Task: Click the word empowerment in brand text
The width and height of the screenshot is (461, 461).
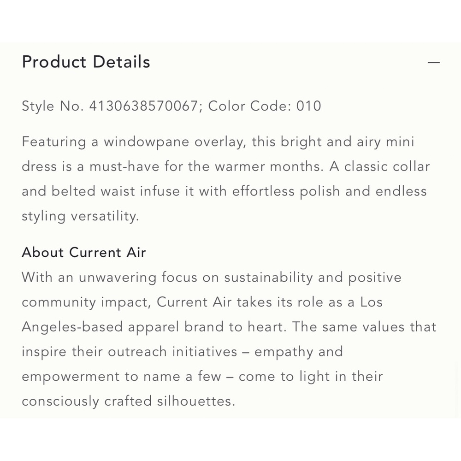Action: click(x=71, y=377)
